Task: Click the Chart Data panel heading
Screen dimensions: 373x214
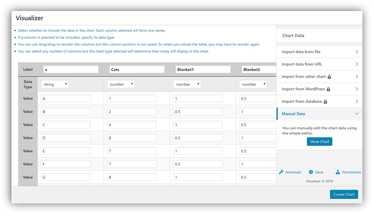Action: tap(293, 36)
